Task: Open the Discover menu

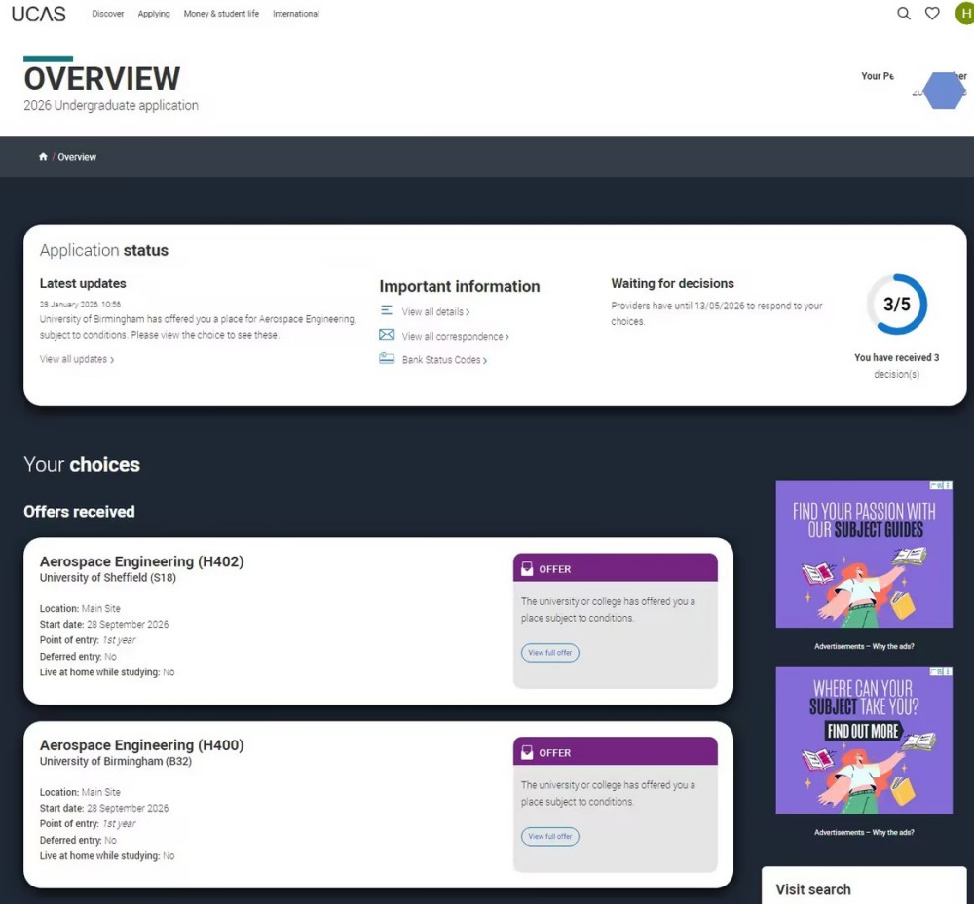Action: pos(108,14)
